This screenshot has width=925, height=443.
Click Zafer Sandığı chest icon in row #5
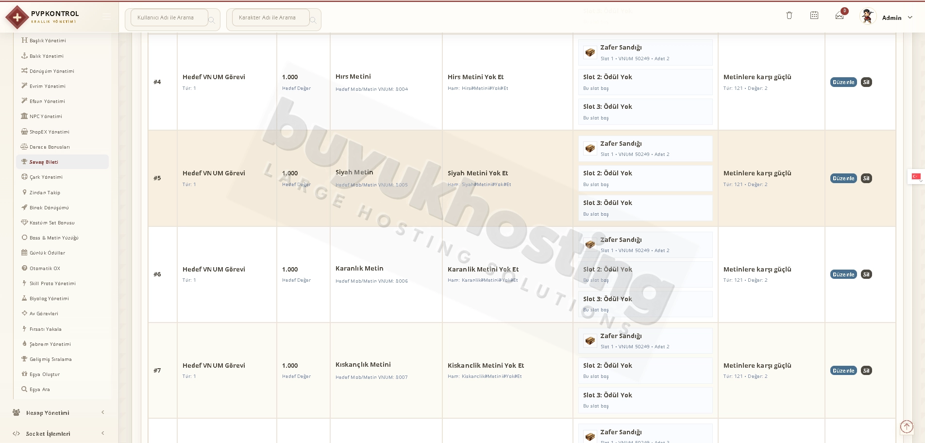(590, 149)
